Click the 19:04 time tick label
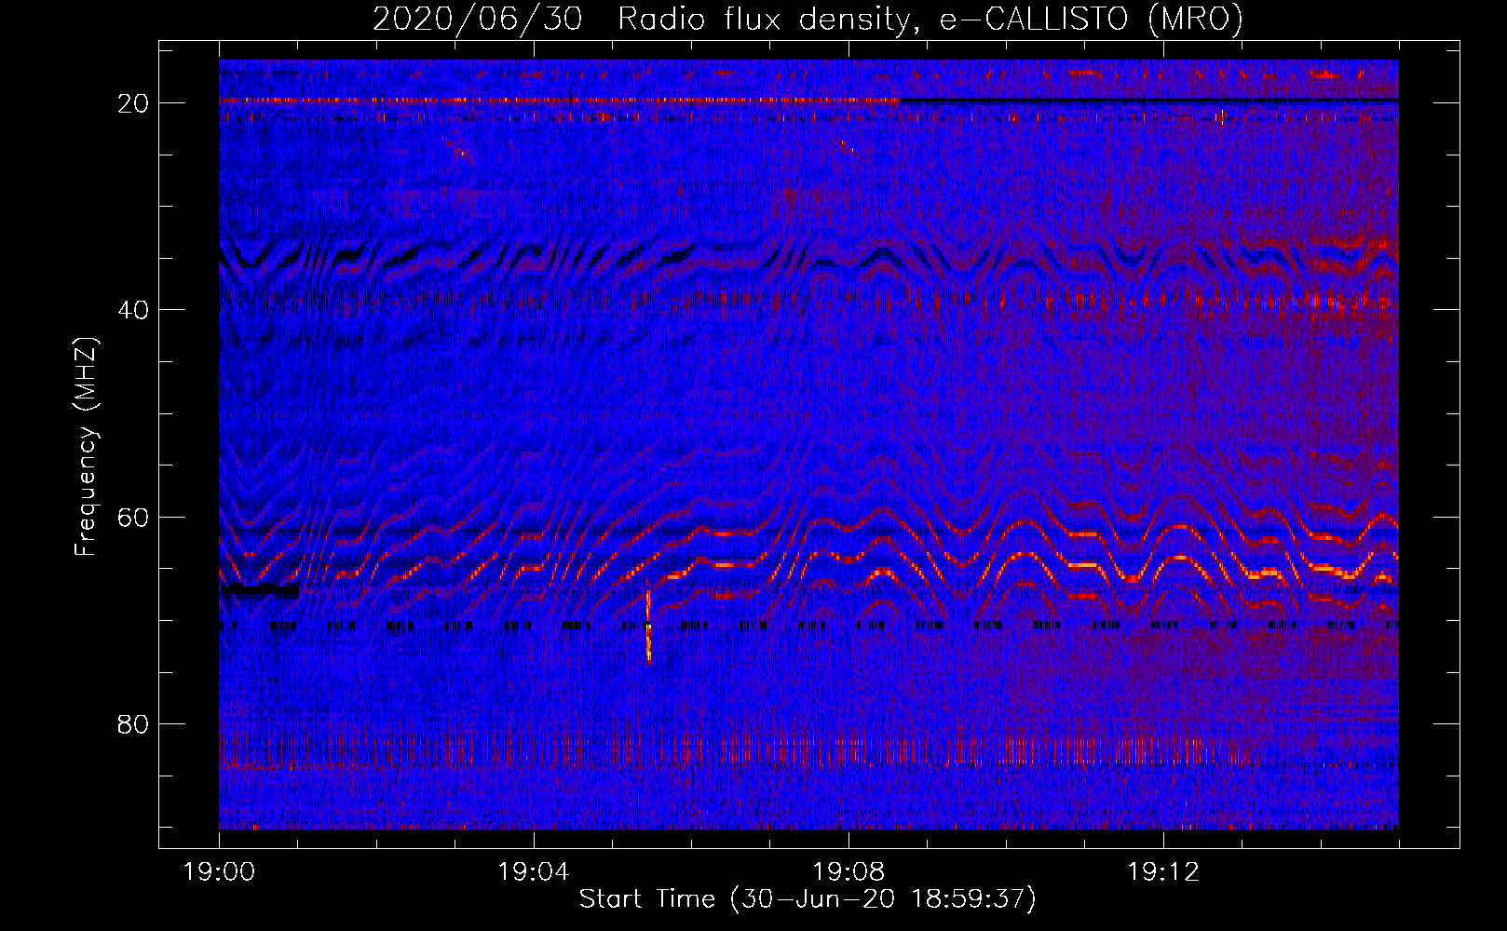Screen dimensions: 1507x931 point(534,872)
